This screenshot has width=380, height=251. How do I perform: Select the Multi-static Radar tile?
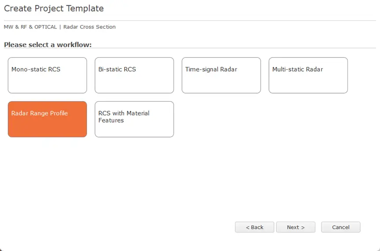(308, 75)
